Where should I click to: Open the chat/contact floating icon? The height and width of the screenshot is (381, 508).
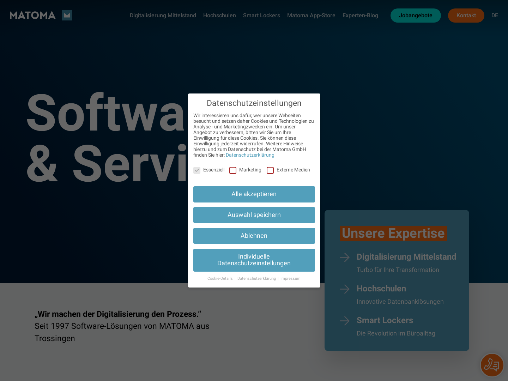coord(492,365)
